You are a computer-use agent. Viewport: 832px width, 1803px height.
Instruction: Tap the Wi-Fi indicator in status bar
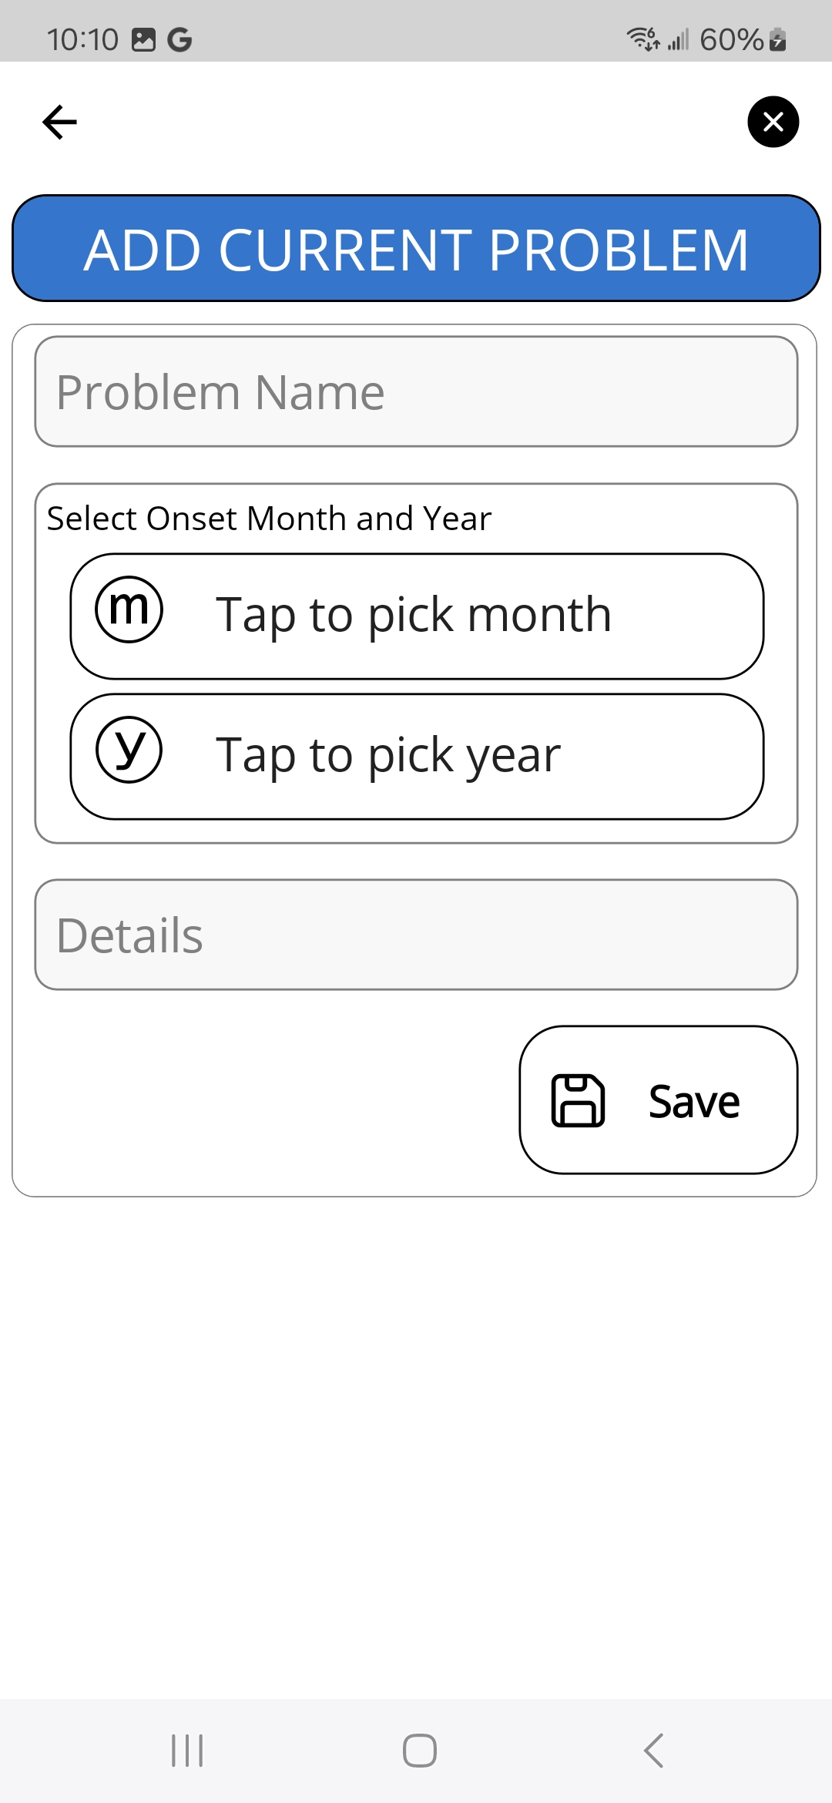coord(642,39)
